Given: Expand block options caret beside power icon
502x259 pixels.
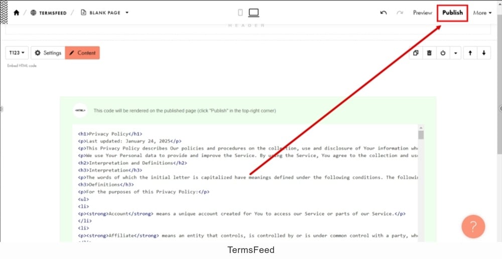Looking at the screenshot, I should (x=456, y=53).
